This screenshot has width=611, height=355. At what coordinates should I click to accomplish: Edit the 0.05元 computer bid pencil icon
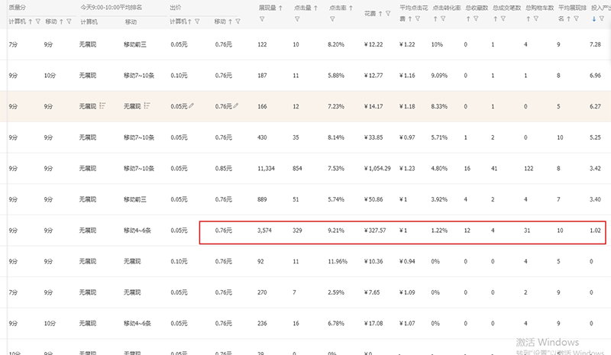click(x=192, y=106)
